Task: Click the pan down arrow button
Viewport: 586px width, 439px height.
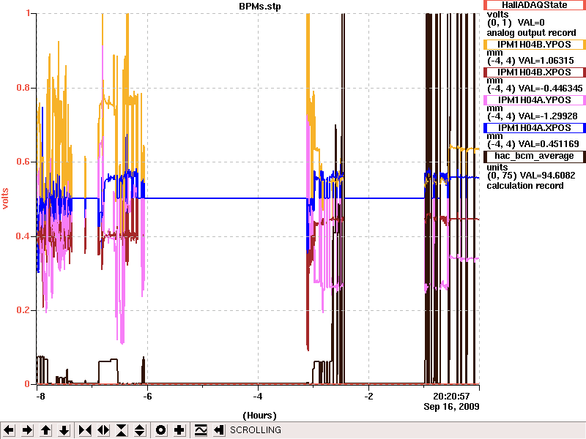Action: click(x=64, y=430)
